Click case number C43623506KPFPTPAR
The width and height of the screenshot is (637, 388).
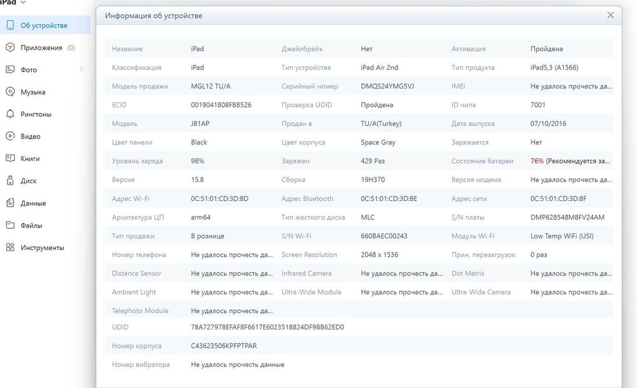(224, 345)
